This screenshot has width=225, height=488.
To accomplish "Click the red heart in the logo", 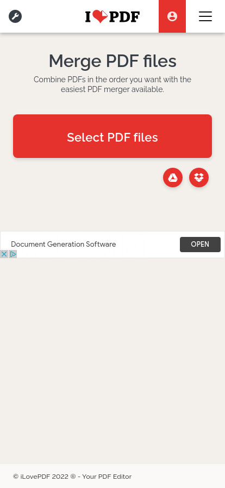I will (101, 16).
